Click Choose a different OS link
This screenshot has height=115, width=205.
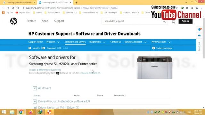pyautogui.click(x=90, y=73)
